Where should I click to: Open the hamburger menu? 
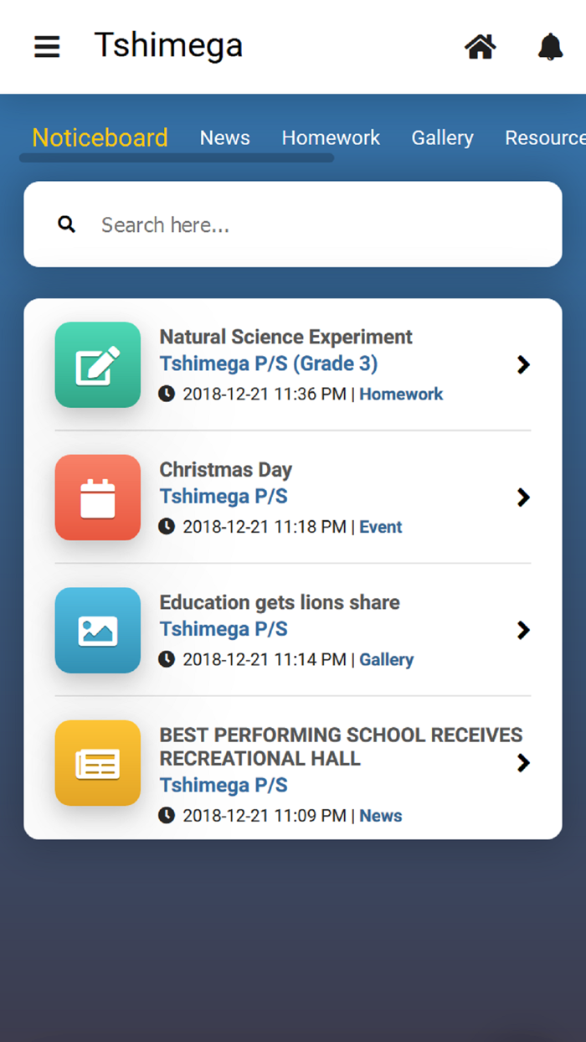pyautogui.click(x=47, y=47)
